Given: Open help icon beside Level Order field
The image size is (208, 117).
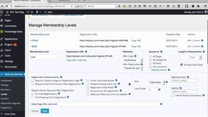Looking at the screenshot, I should click(159, 90).
